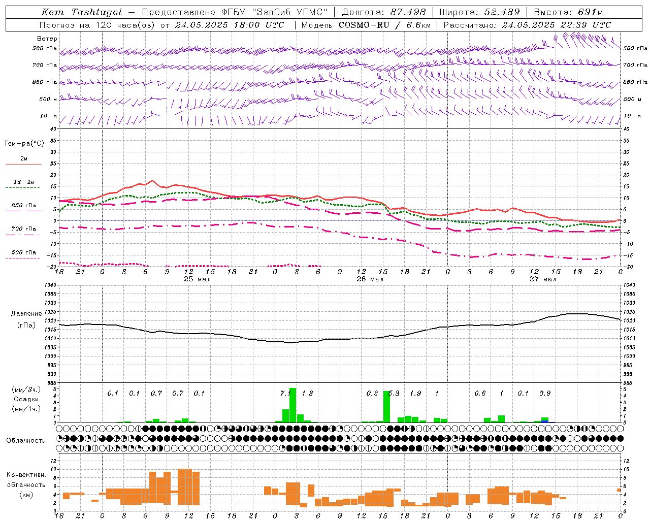
Task: Click the 0.2 precipitation total
Action: pos(372,393)
